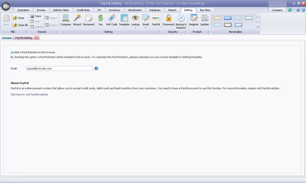
Task: Expand the Personalize gallery more arrow
Action: coord(258,26)
